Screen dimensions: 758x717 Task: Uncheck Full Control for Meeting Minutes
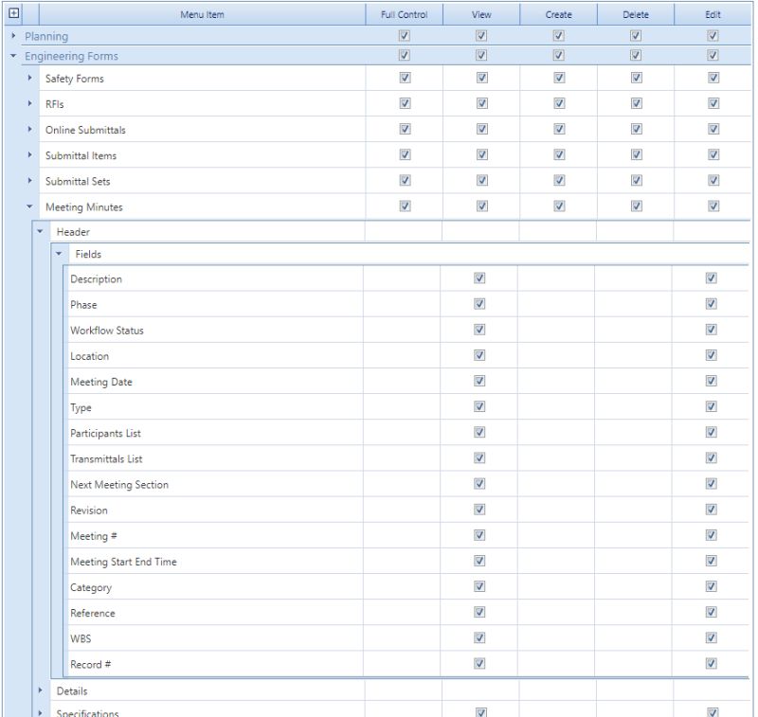406,206
